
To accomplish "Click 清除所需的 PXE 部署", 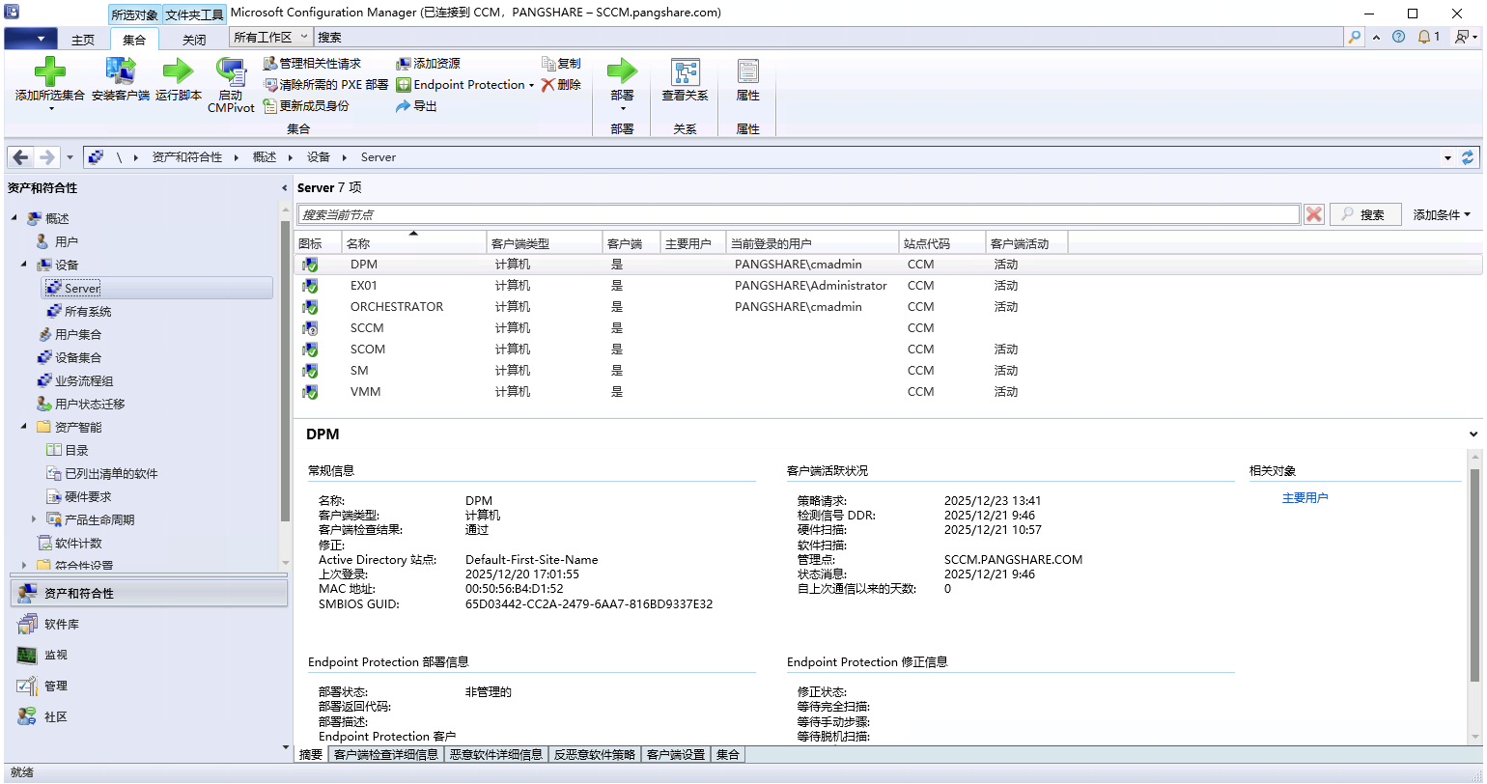I will [x=325, y=85].
